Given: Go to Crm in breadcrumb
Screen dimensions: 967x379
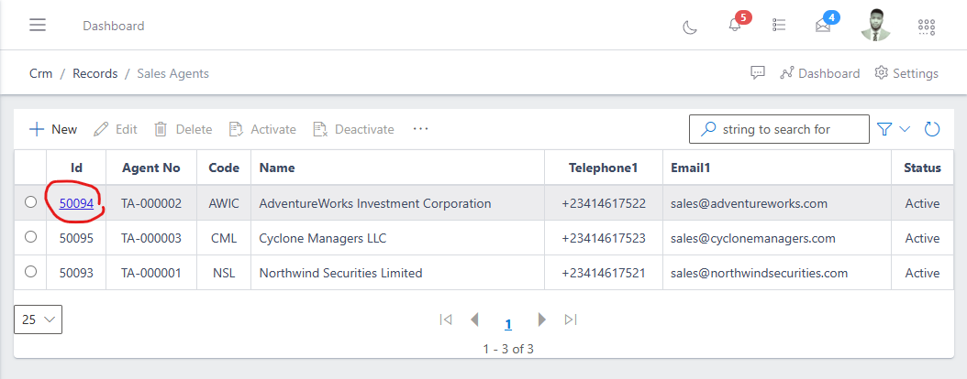Looking at the screenshot, I should [40, 73].
